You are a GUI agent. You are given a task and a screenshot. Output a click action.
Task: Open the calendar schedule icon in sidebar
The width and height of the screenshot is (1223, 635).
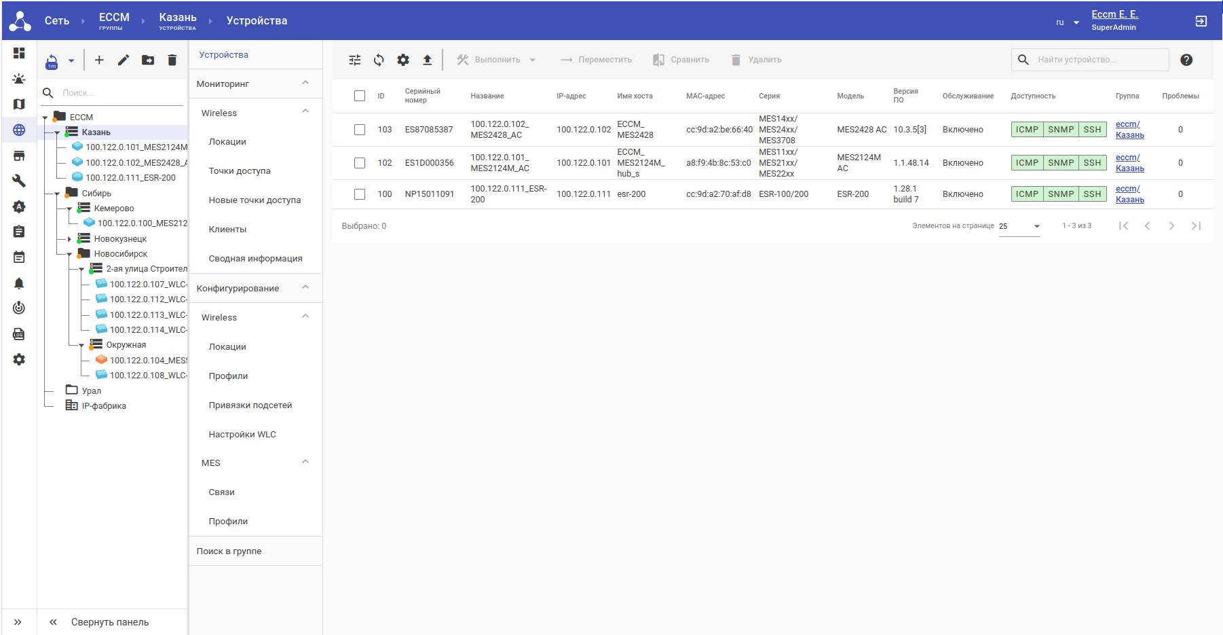point(19,257)
